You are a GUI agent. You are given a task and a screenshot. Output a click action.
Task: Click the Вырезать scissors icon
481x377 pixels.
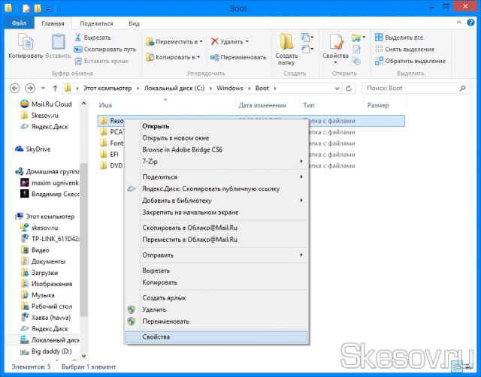coord(79,38)
